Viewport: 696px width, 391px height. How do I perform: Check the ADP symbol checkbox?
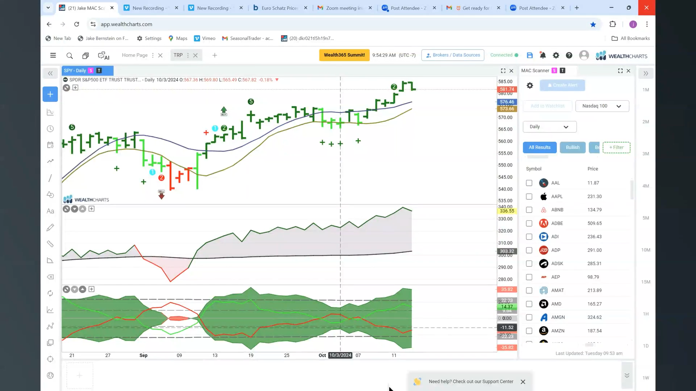pos(529,250)
